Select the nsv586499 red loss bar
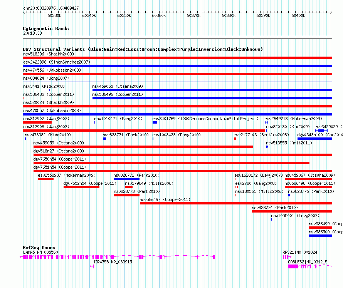The height and width of the screenshot is (288, 343). 321,228
